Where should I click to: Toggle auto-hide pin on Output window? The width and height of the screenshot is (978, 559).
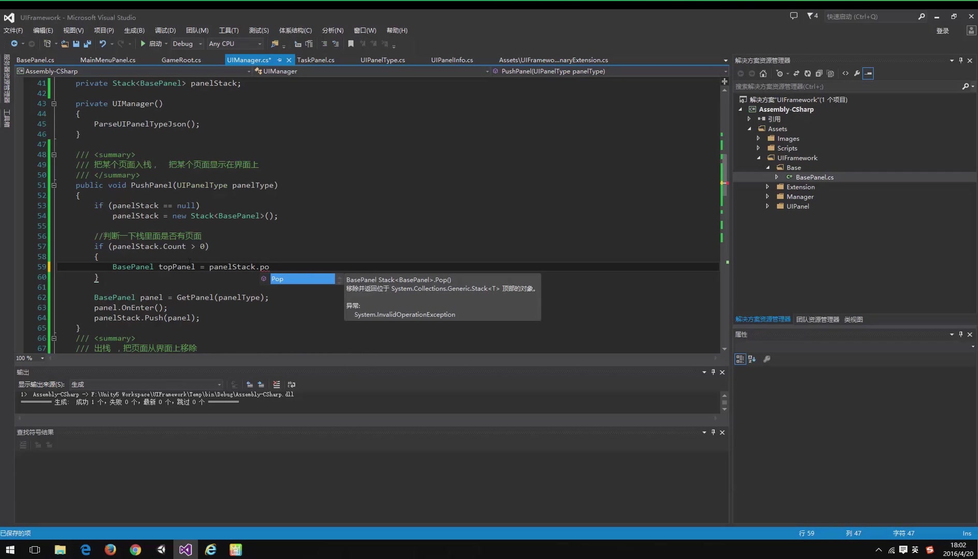pos(713,372)
